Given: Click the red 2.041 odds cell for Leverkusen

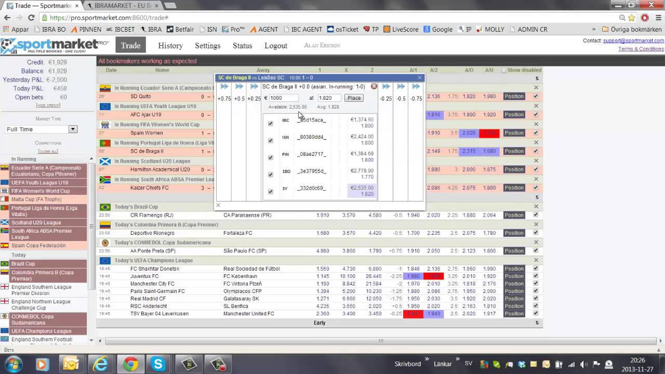Looking at the screenshot, I should [413, 314].
